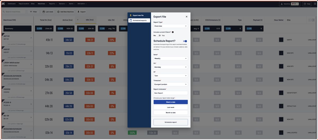Click the calendar icon beside Scheduled exports

click(131, 20)
